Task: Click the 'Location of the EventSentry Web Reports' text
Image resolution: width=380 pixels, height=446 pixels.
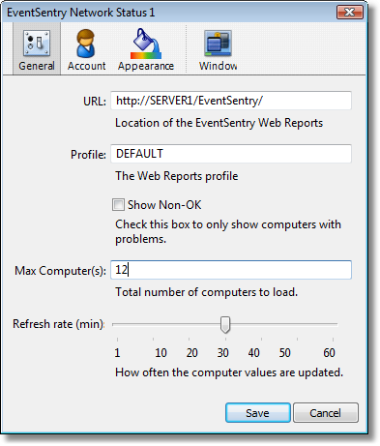Action: click(219, 123)
